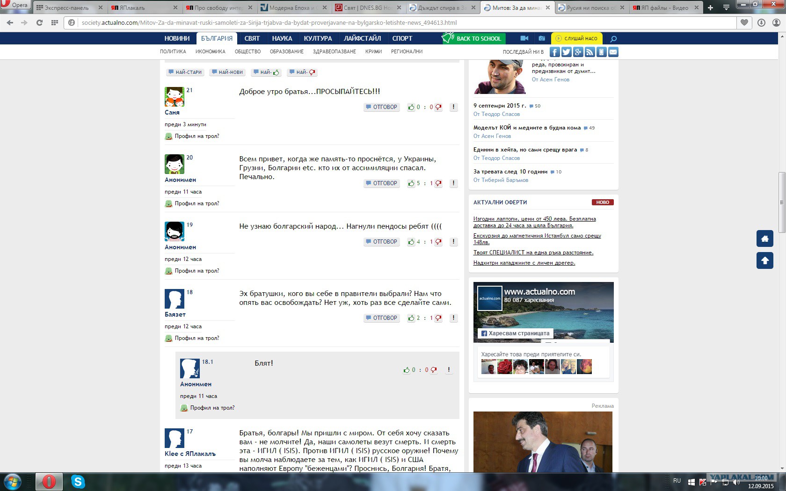This screenshot has width=786, height=491.
Task: Sort comments by most disliked
Action: pyautogui.click(x=303, y=72)
